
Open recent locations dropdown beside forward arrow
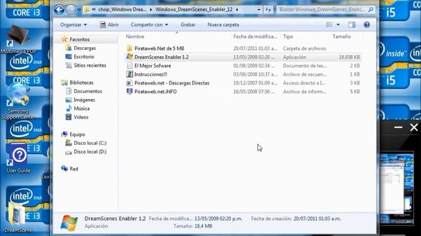[79, 10]
